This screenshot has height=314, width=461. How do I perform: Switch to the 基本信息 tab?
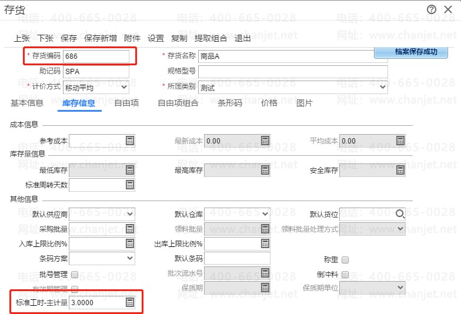coord(26,103)
